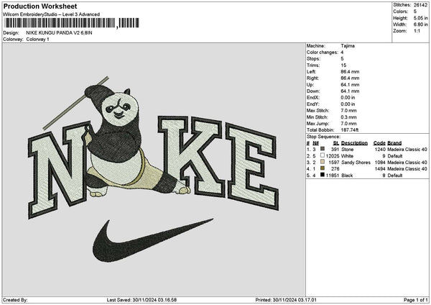Click the 'Page 1 of 1' indicator
This screenshot has width=431, height=305.
[416, 300]
